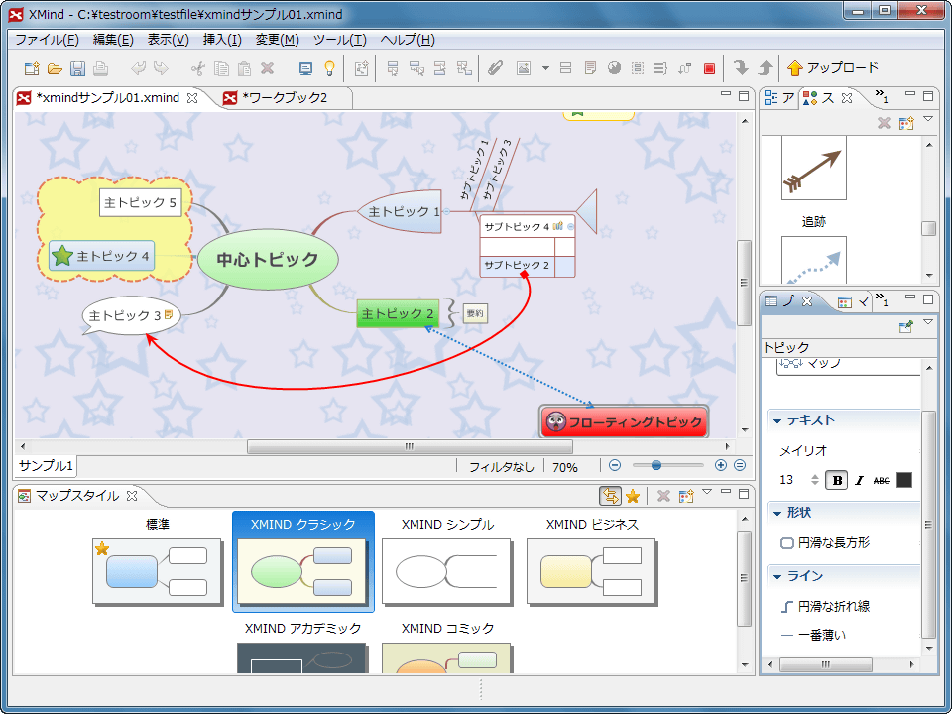Viewport: 952px width, 714px height.
Task: Select the 中心トピック node
Action: tap(268, 259)
